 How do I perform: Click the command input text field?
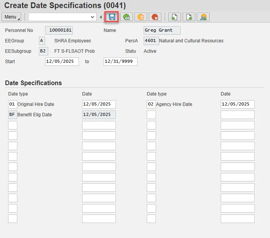click(x=59, y=17)
